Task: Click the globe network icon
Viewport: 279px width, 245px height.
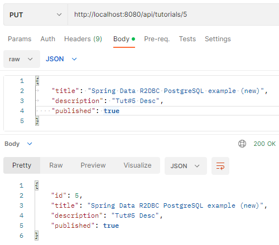Action: click(242, 144)
